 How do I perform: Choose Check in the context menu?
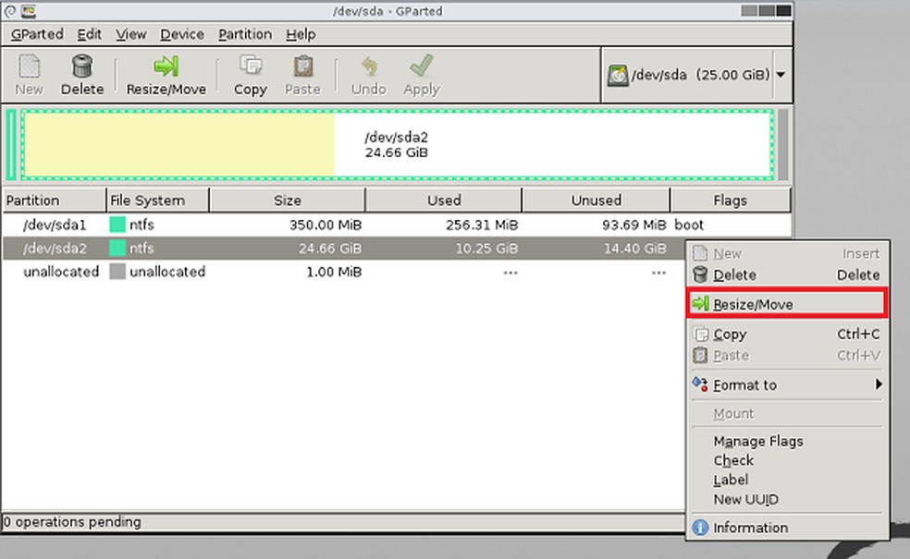coord(786,460)
